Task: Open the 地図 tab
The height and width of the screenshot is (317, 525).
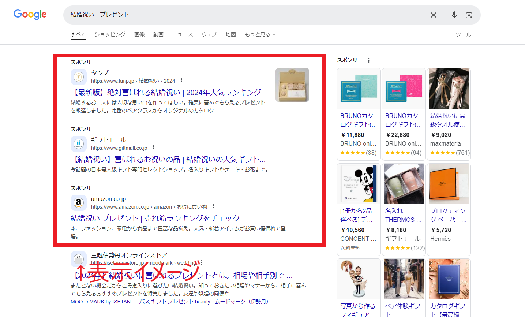Action: pos(231,34)
